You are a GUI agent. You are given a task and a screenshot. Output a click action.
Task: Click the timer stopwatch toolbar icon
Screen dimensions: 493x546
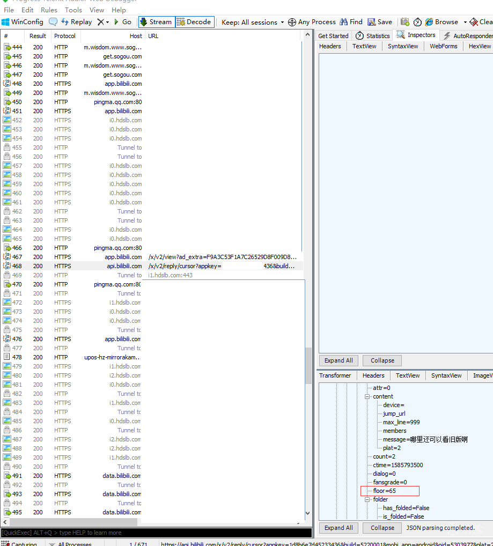[x=417, y=23]
